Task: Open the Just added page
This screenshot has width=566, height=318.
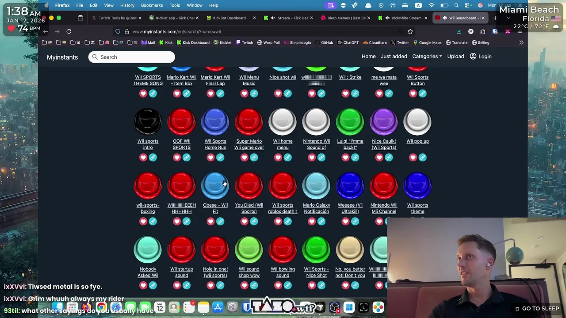Action: click(x=394, y=57)
